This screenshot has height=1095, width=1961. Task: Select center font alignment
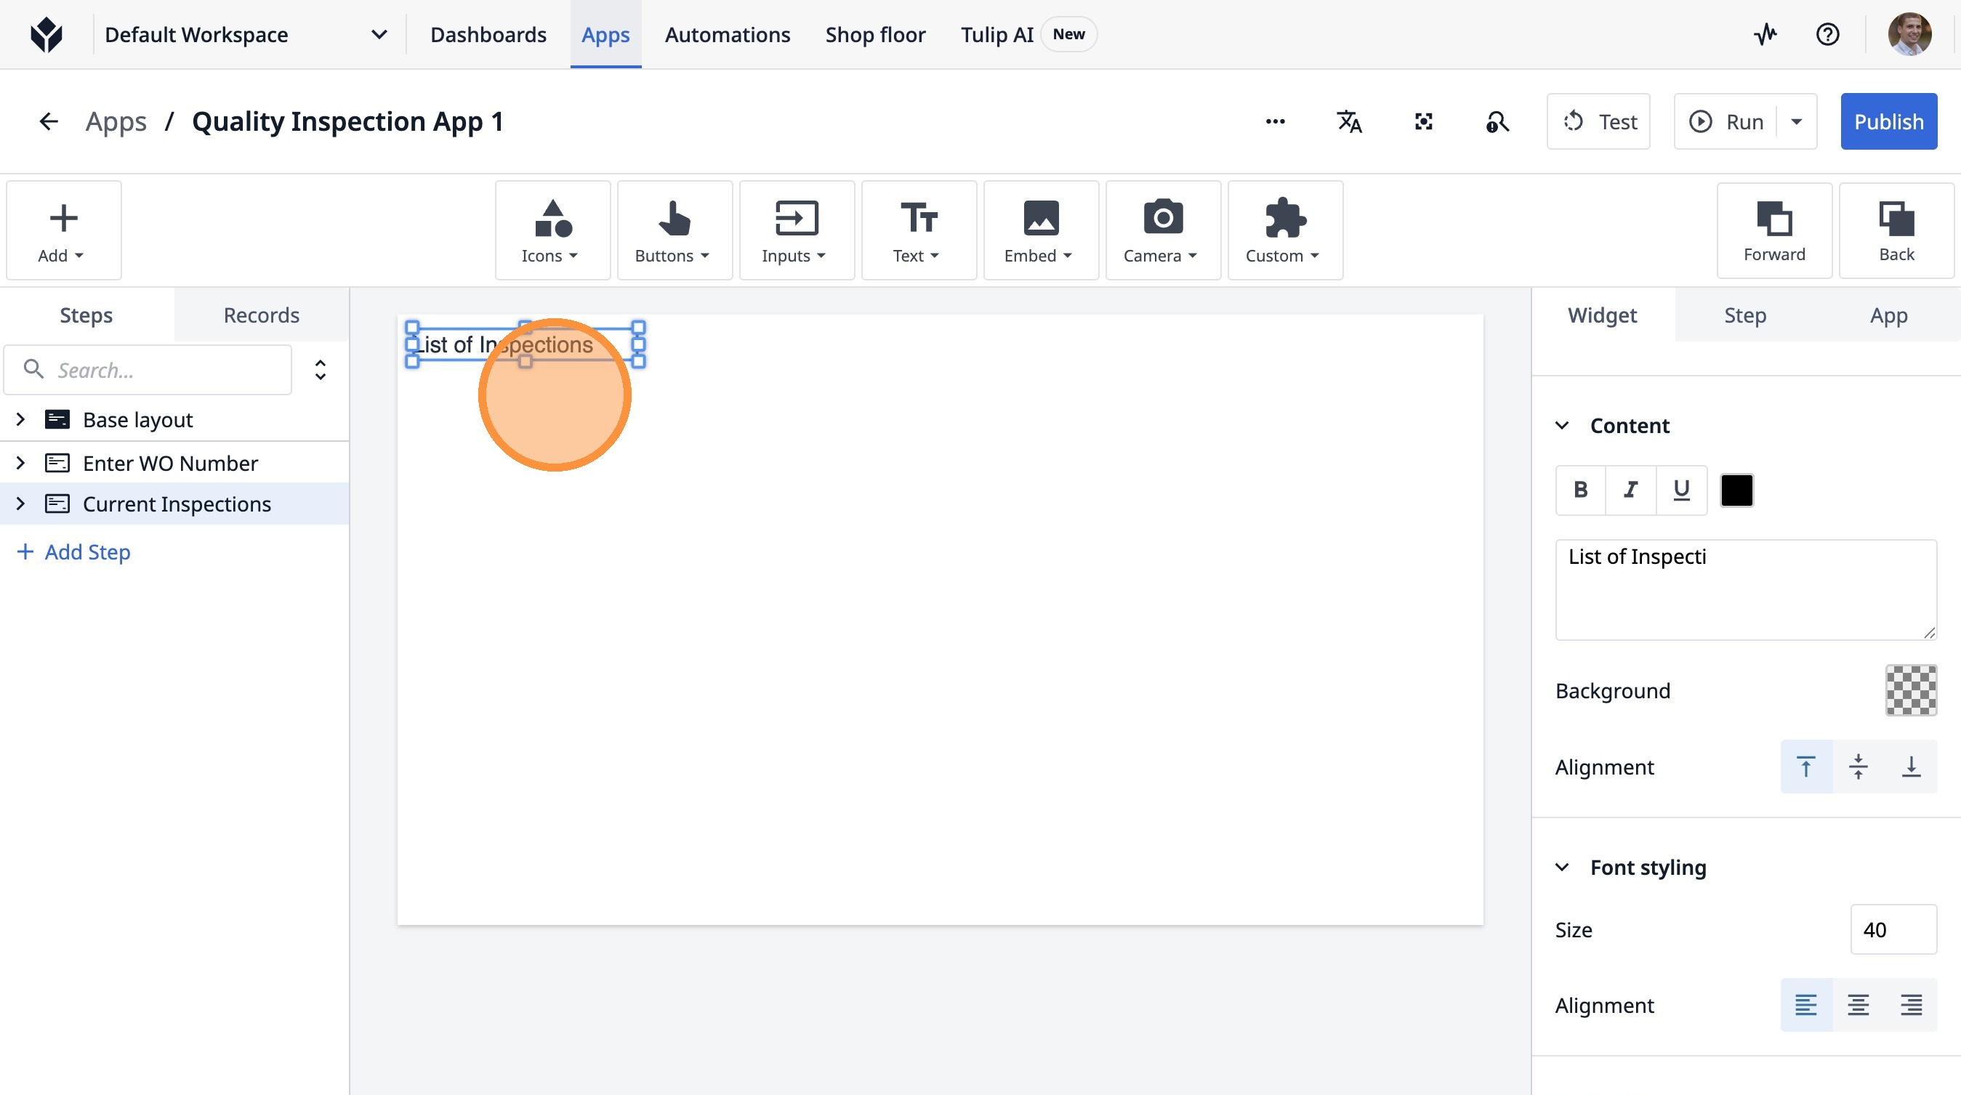tap(1859, 1004)
